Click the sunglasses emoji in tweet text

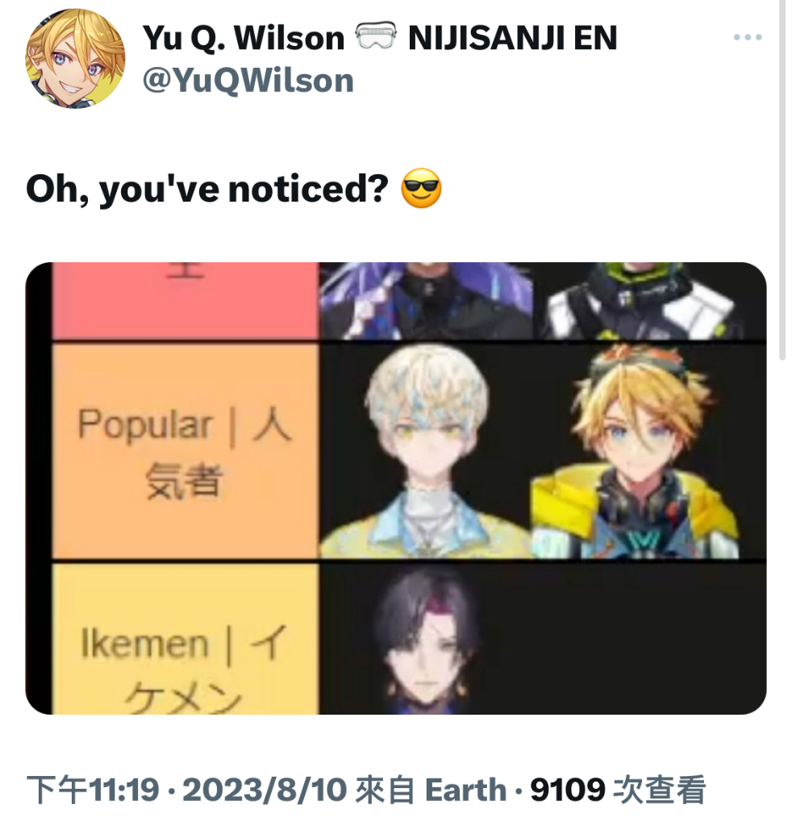421,189
